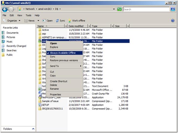Select Restore previous versions menu entry
178x133 pixels.
point(64,60)
